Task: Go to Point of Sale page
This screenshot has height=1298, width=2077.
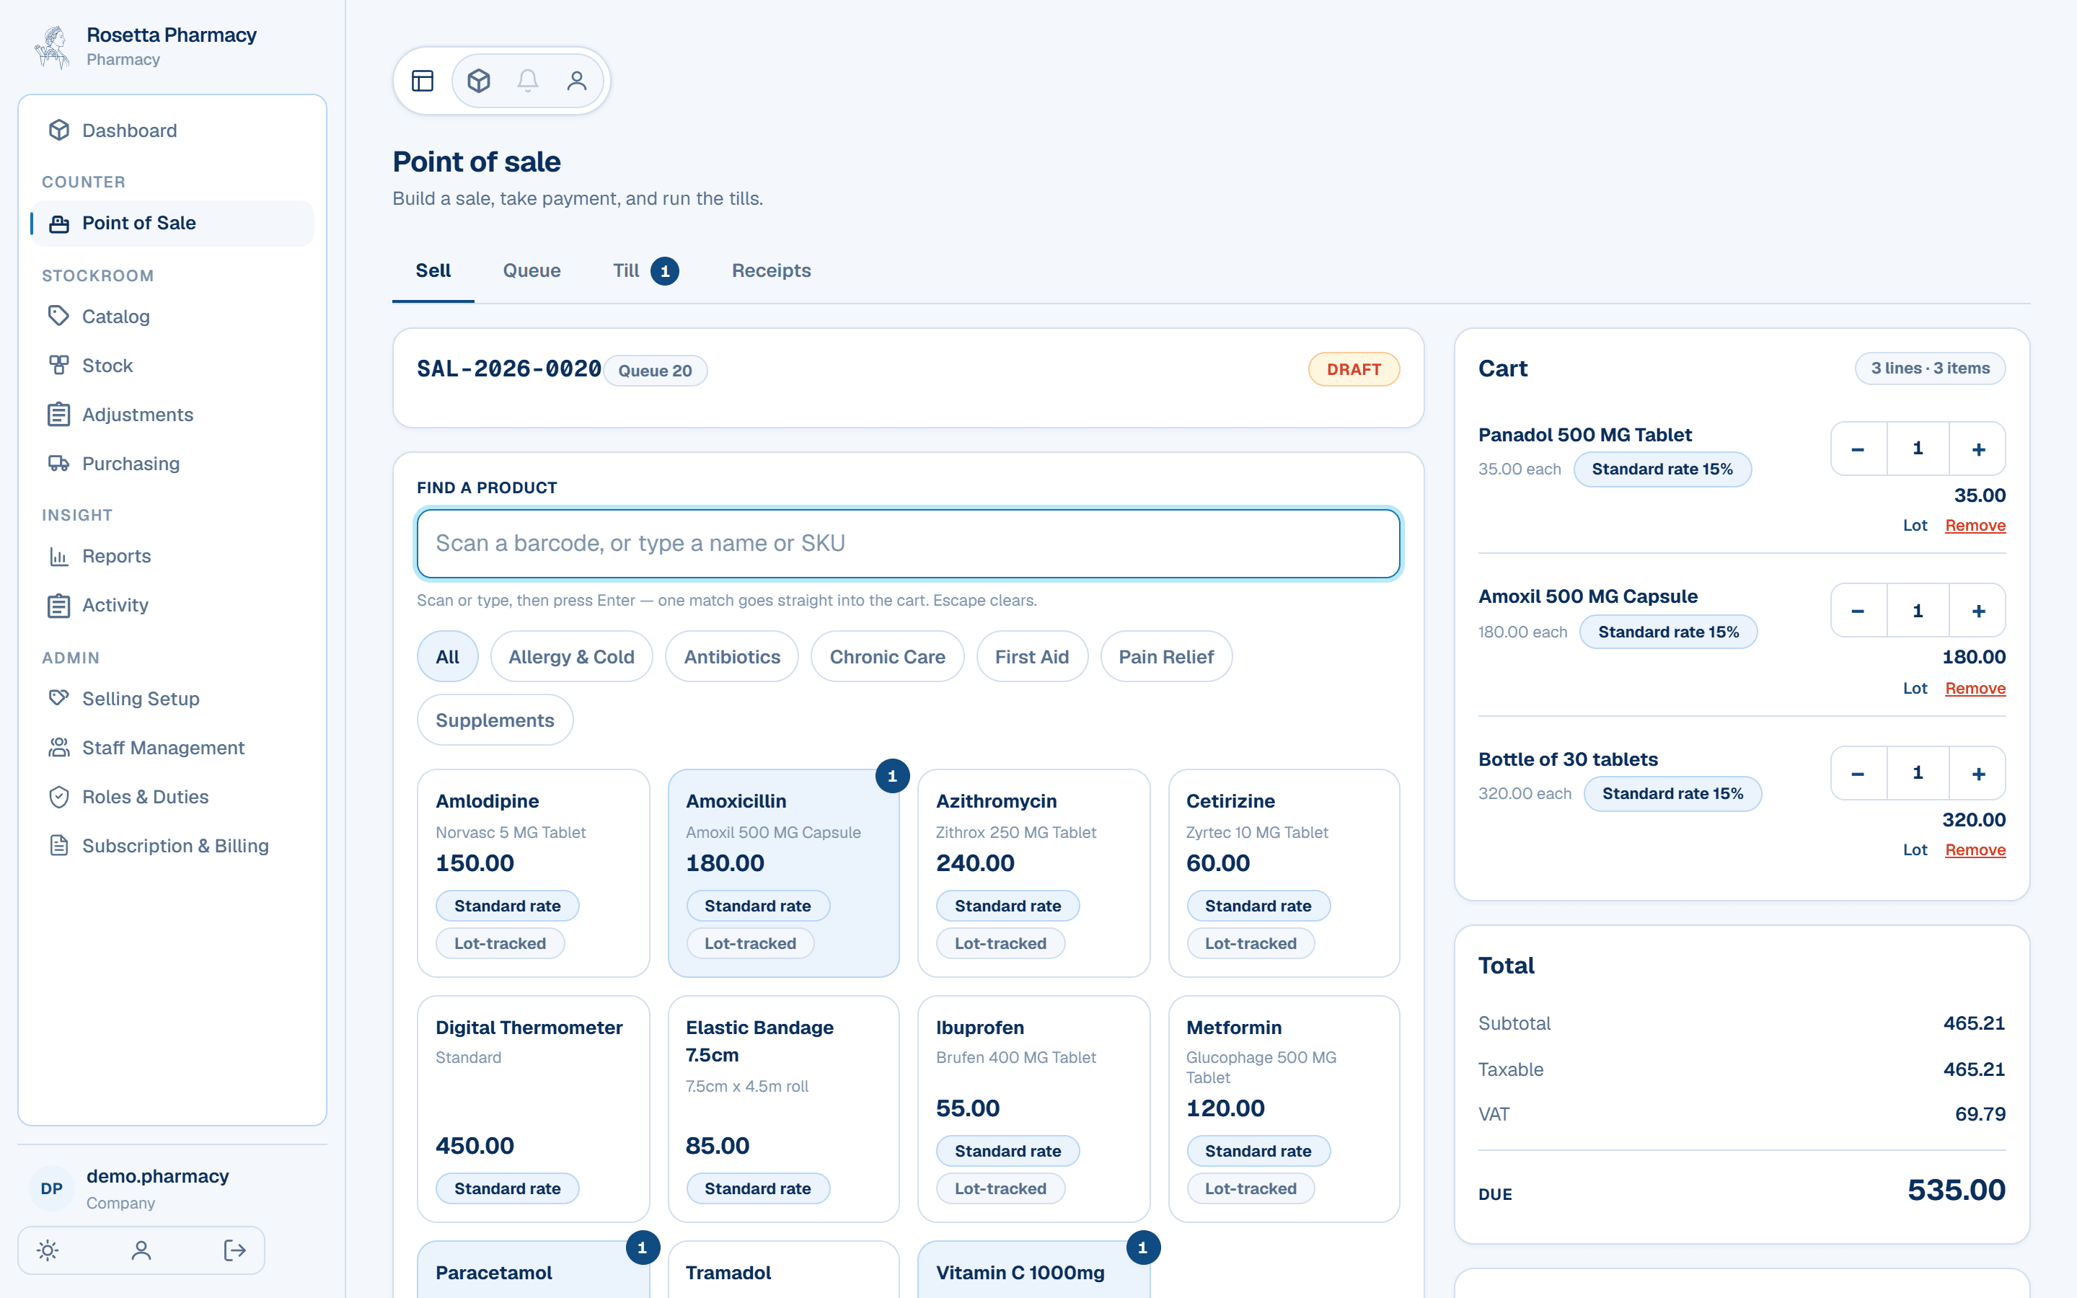Action: point(172,224)
